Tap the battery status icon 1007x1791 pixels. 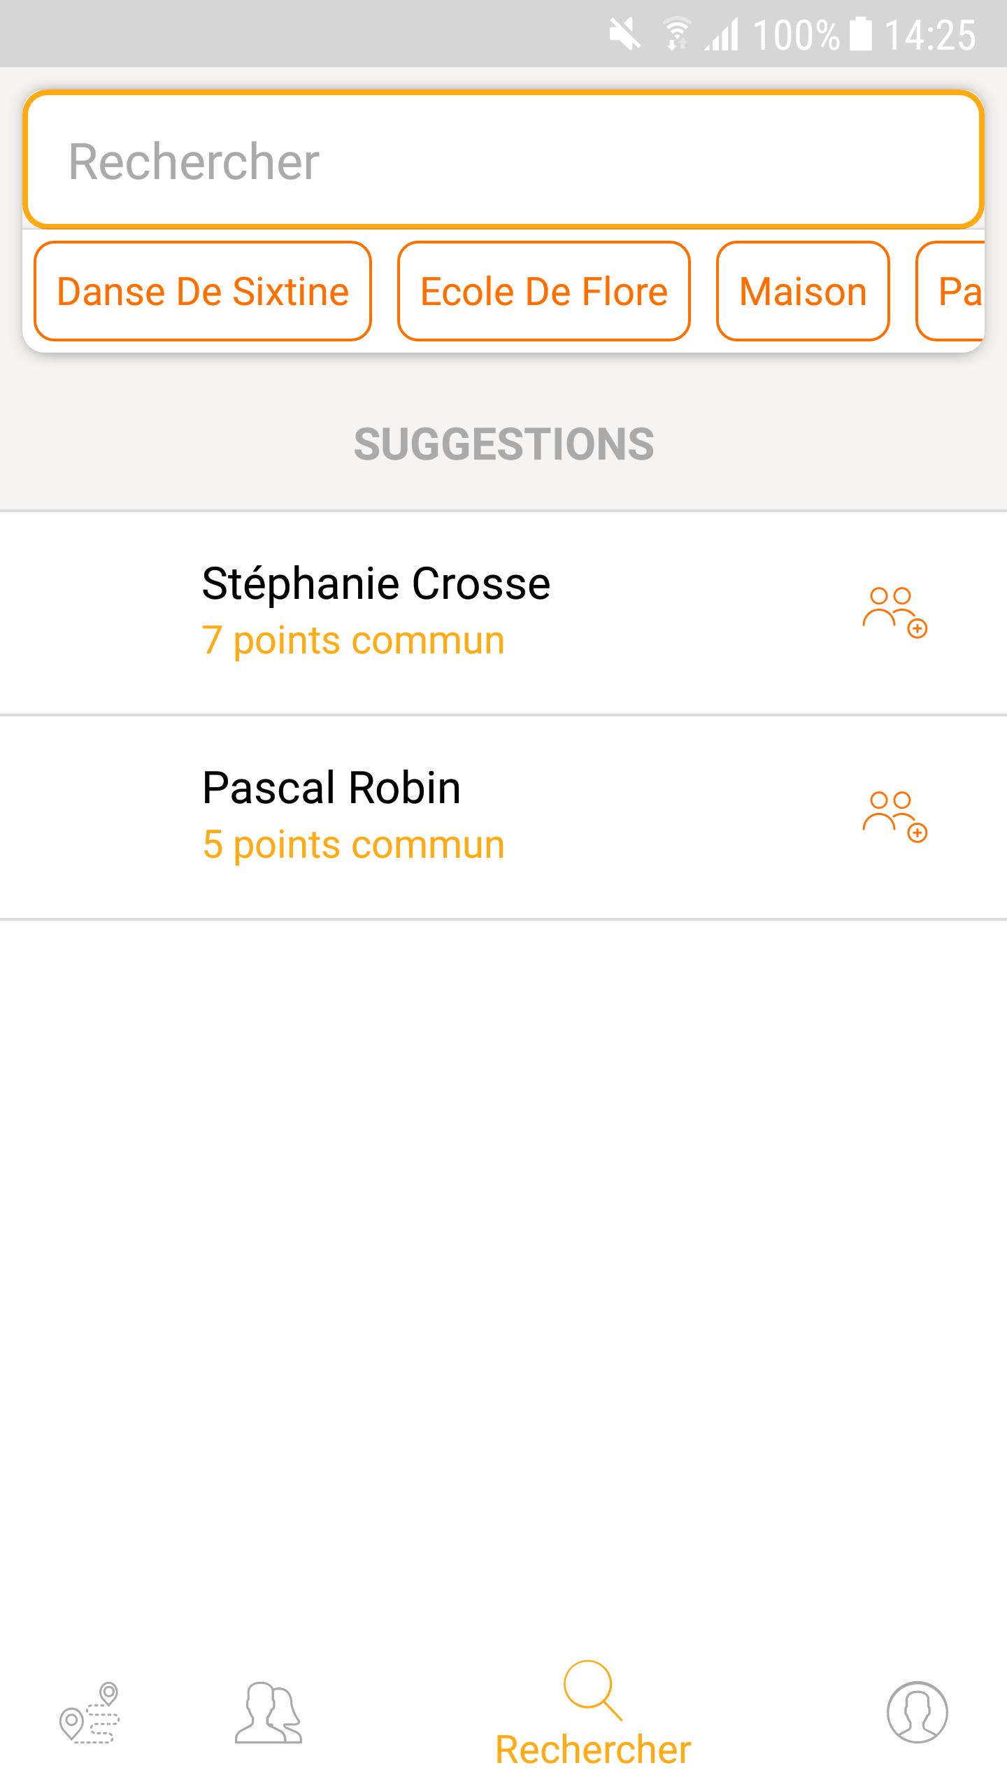coord(861,34)
